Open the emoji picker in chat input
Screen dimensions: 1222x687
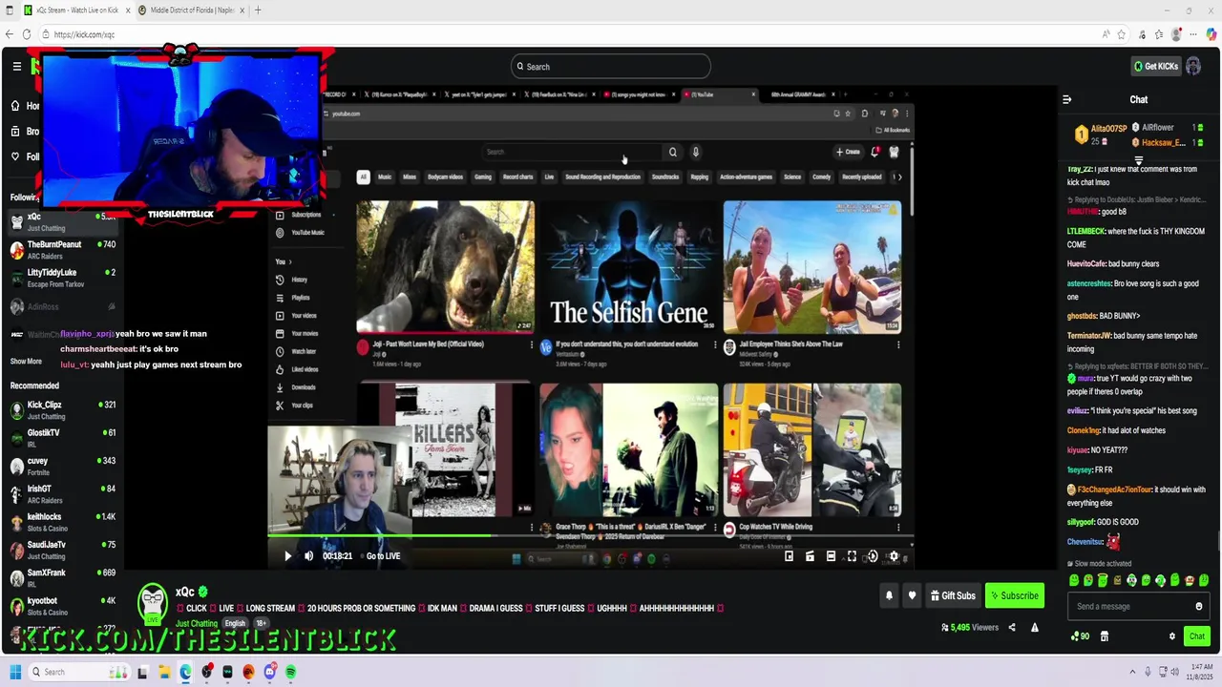[x=1199, y=607]
